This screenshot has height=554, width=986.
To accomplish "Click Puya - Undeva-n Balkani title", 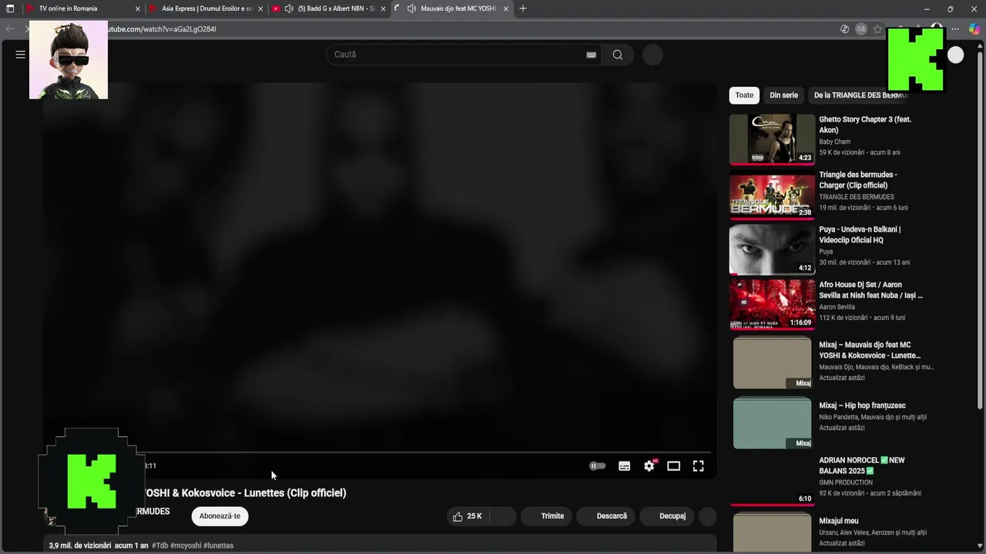I will 860,235.
